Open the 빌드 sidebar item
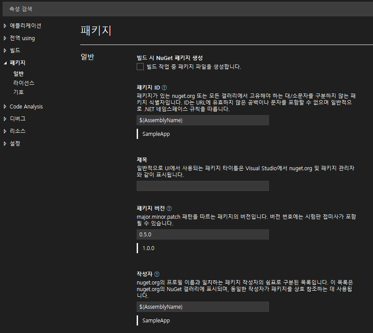The width and height of the screenshot is (373, 333). click(x=15, y=50)
